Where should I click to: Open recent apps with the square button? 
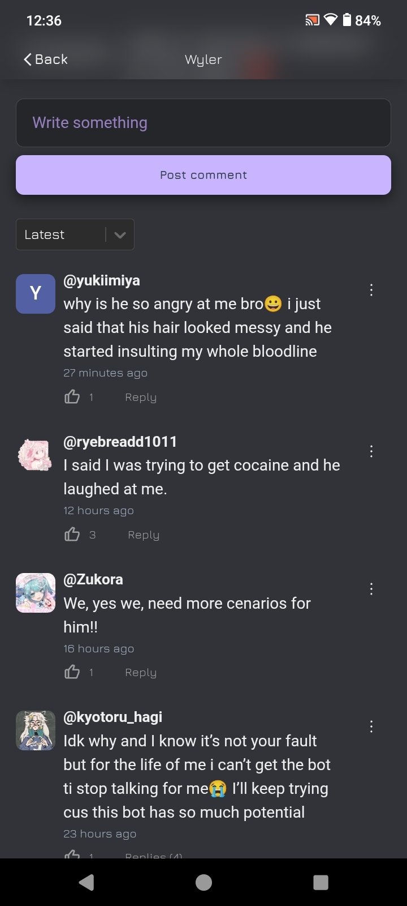click(321, 882)
